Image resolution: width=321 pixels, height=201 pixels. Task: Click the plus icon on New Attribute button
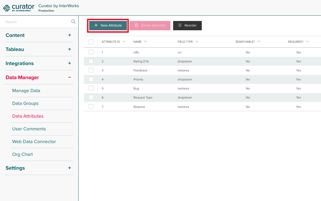pos(96,25)
